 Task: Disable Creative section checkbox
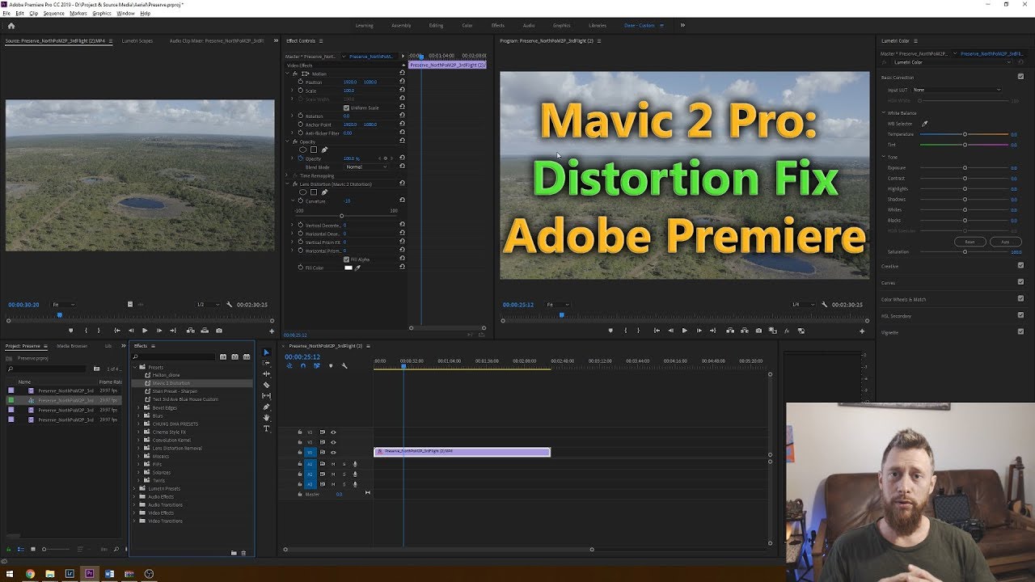click(1020, 265)
